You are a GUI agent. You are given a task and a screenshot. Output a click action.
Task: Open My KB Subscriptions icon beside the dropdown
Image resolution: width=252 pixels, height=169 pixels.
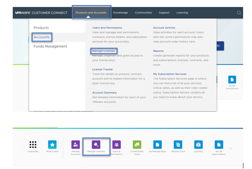(232, 79)
